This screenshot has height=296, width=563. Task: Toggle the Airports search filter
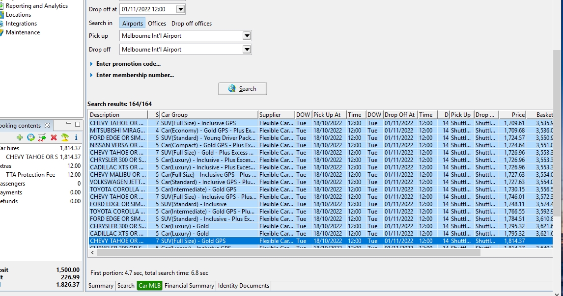(x=133, y=24)
